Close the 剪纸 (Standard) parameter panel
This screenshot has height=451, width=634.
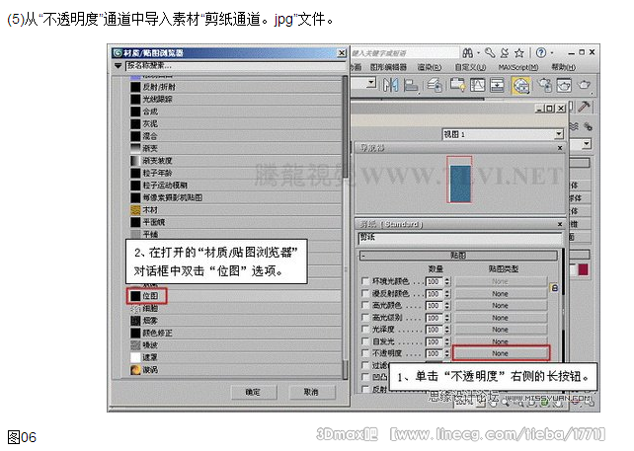point(560,224)
